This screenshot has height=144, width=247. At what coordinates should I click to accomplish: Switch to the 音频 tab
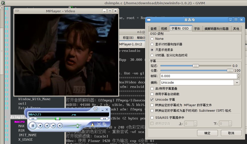point(153,29)
